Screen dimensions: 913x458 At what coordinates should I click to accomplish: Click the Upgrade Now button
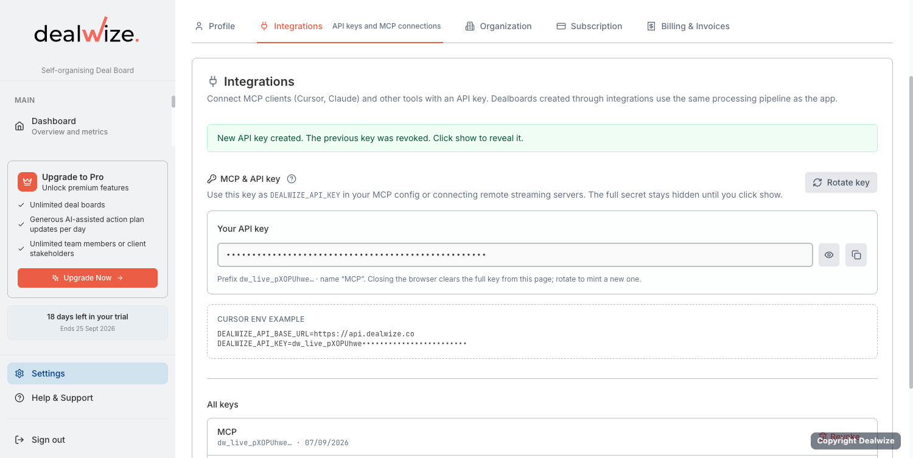pyautogui.click(x=88, y=278)
